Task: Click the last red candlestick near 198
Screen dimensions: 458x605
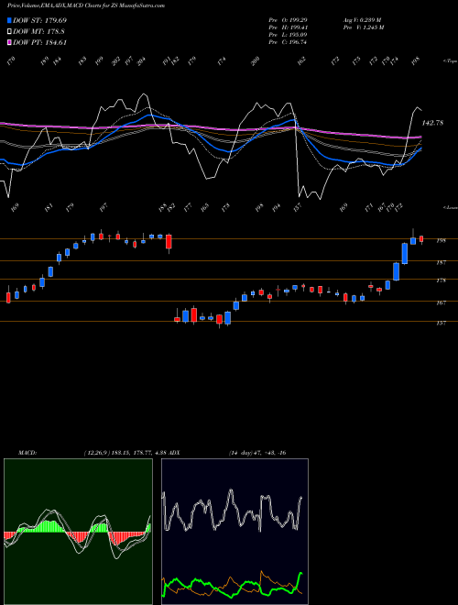Action: click(x=421, y=239)
